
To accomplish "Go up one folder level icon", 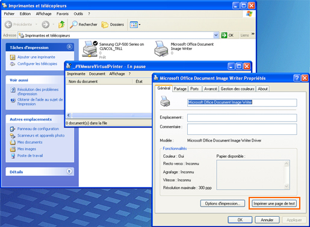I will (x=61, y=25).
